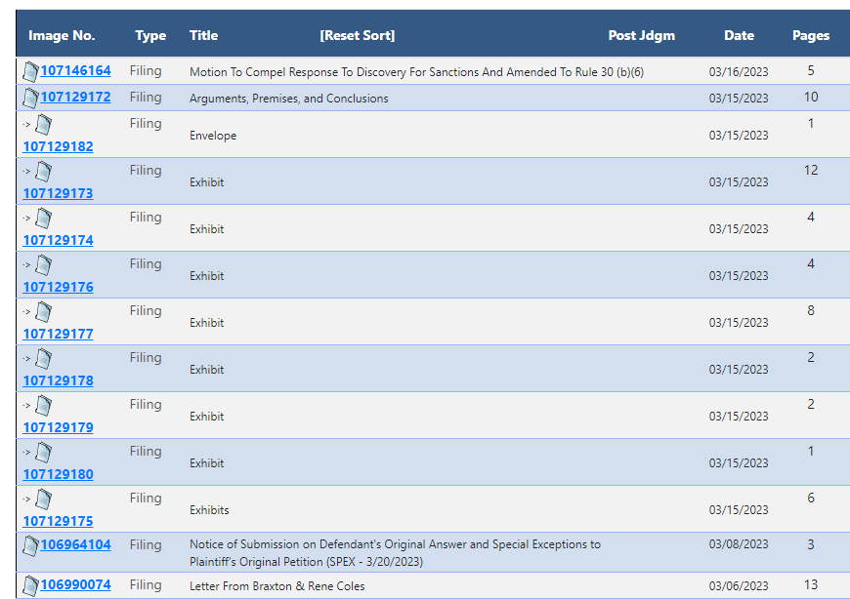
Task: Click document icon above 107129175
Action: tap(43, 499)
